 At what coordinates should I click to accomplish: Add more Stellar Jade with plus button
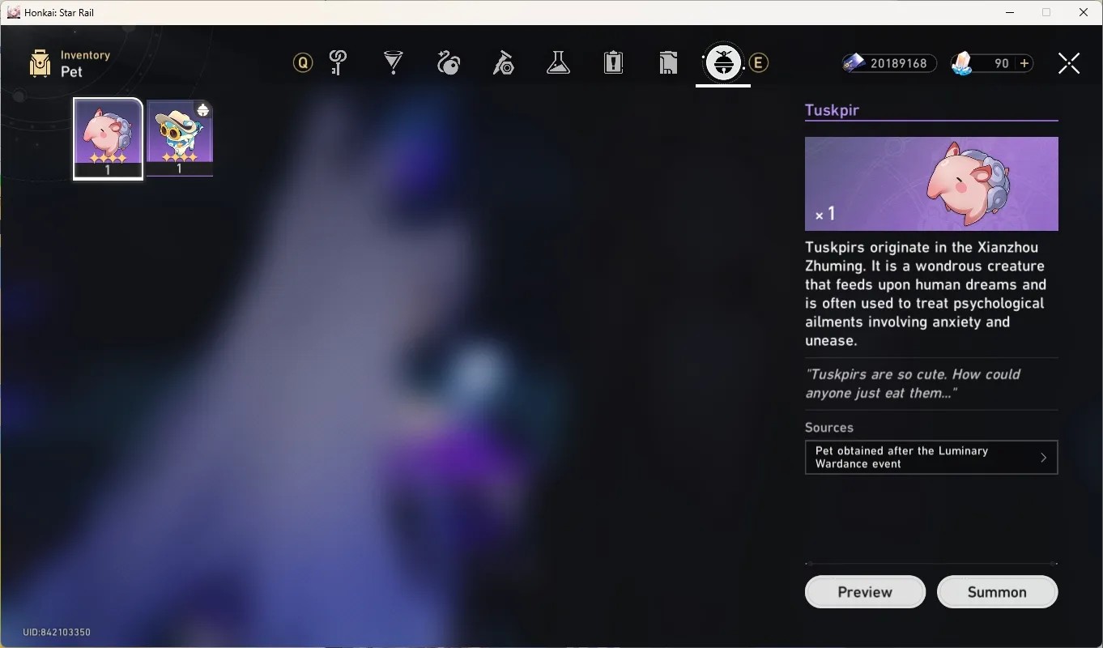click(x=1024, y=63)
